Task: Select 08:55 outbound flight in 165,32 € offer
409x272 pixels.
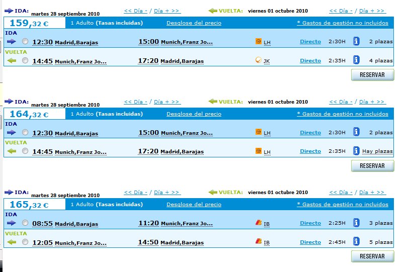Action: pyautogui.click(x=25, y=223)
